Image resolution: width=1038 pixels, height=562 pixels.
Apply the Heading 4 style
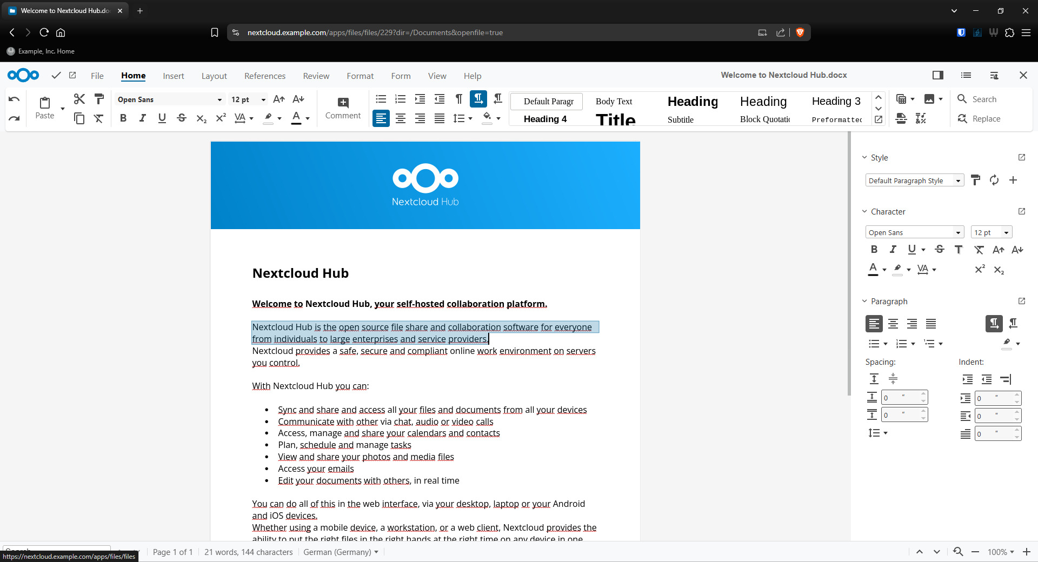(545, 119)
